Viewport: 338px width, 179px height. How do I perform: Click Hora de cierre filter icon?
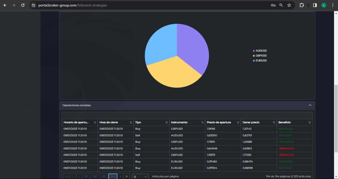pos(131,123)
